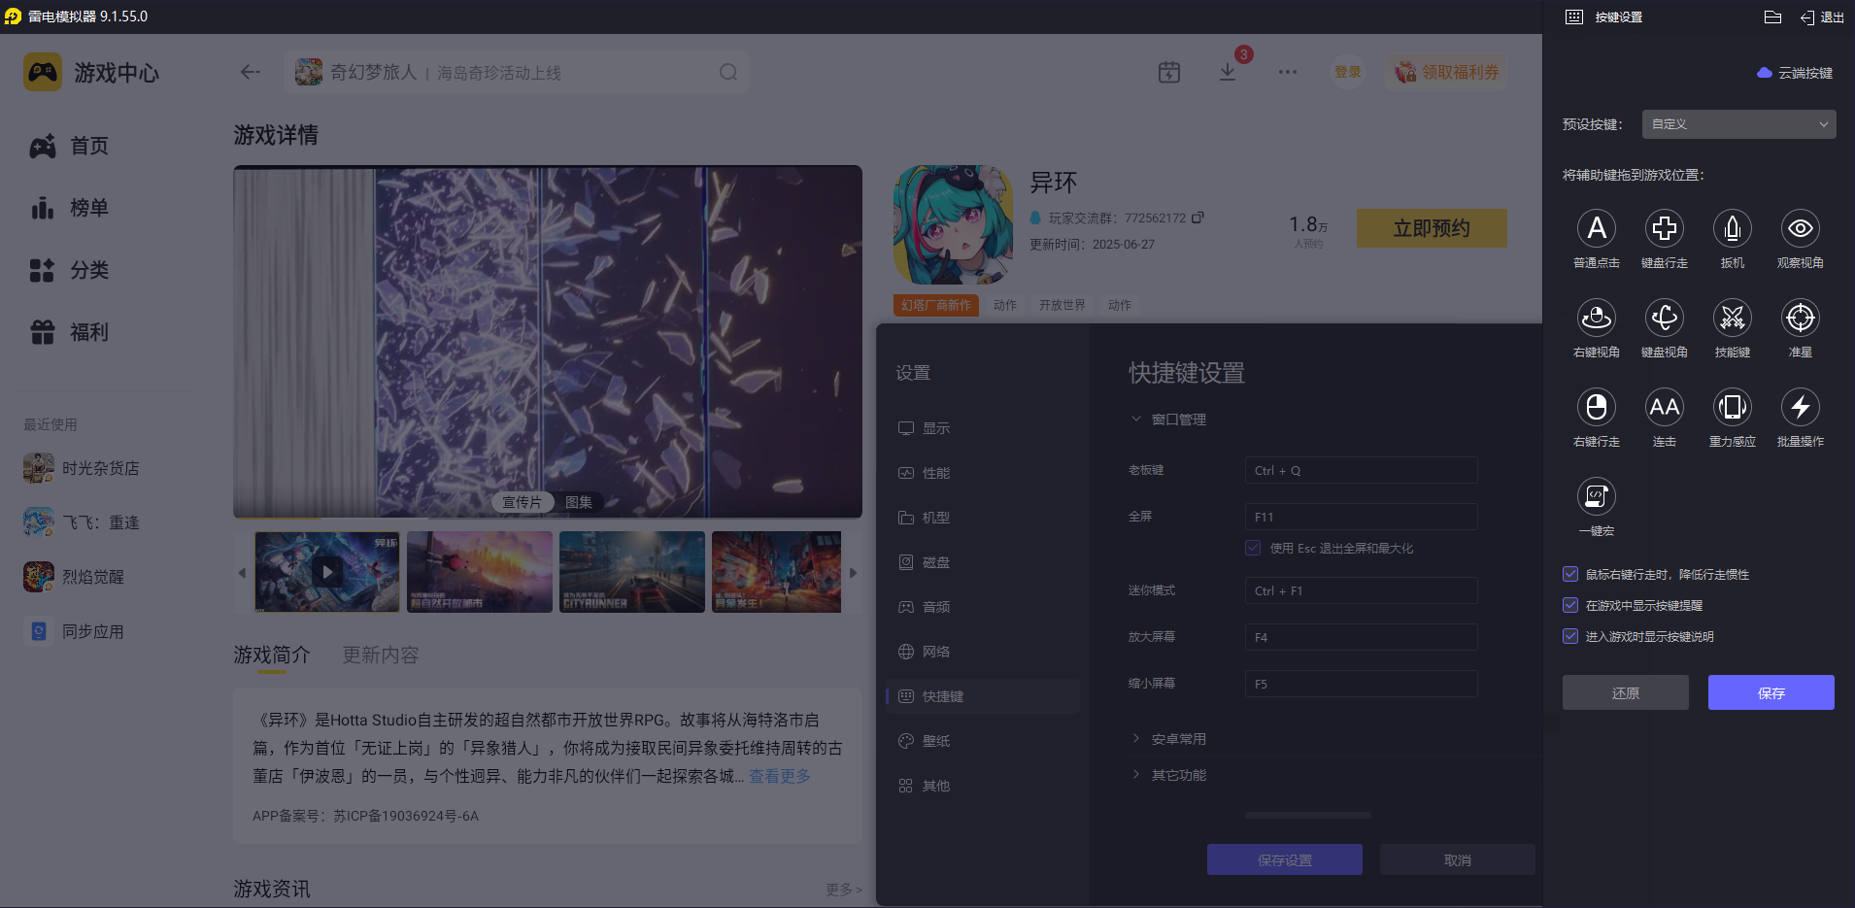Image resolution: width=1855 pixels, height=908 pixels.
Task: Select the 普通点击 tap mapping icon
Action: 1596,228
